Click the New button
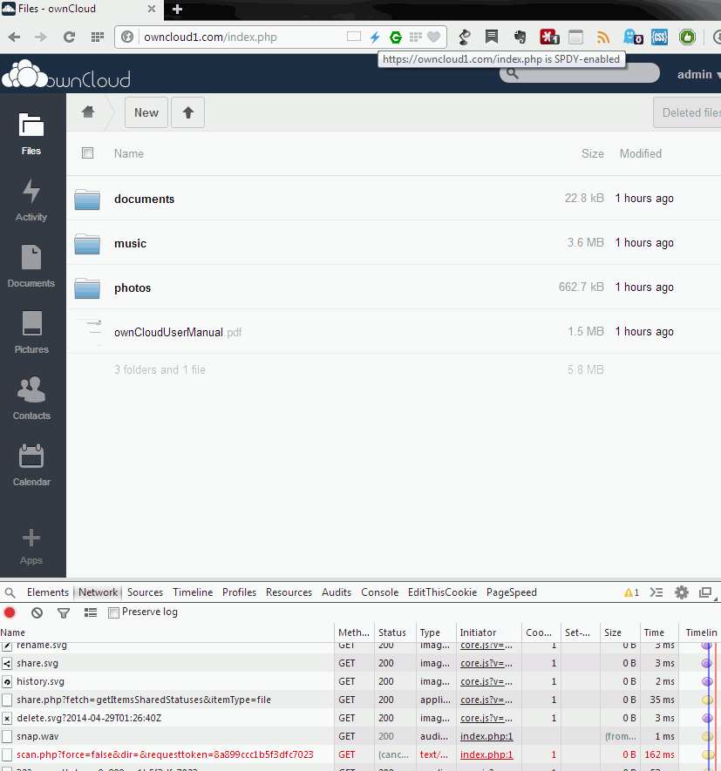 tap(146, 112)
